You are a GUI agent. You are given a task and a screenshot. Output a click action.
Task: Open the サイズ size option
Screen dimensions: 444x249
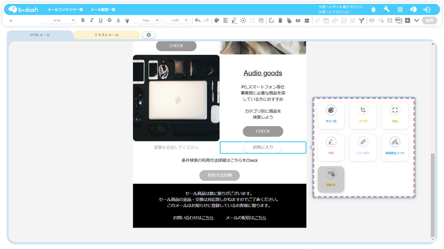(x=363, y=116)
